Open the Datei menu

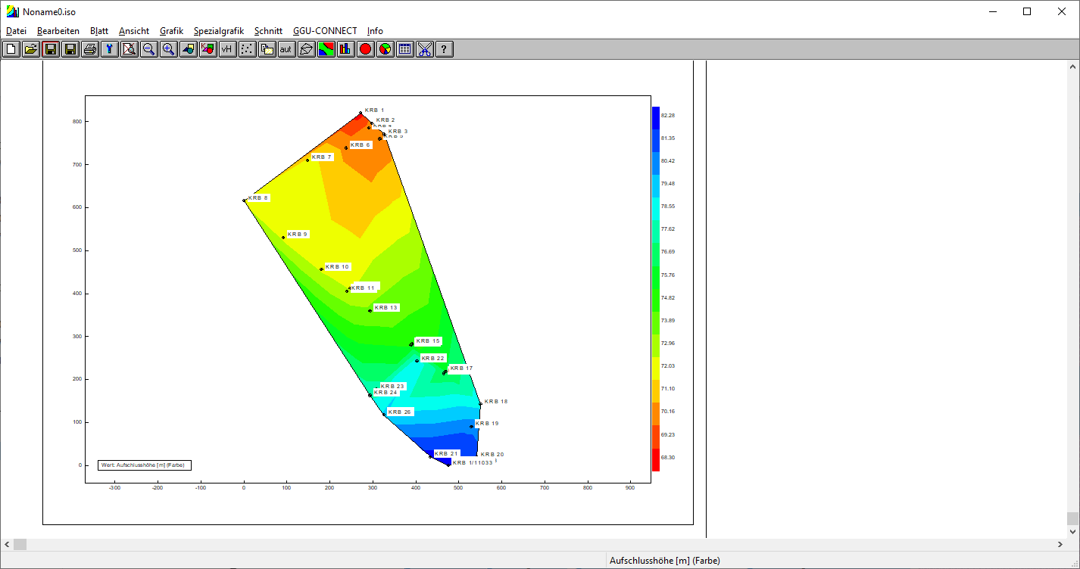[x=16, y=31]
